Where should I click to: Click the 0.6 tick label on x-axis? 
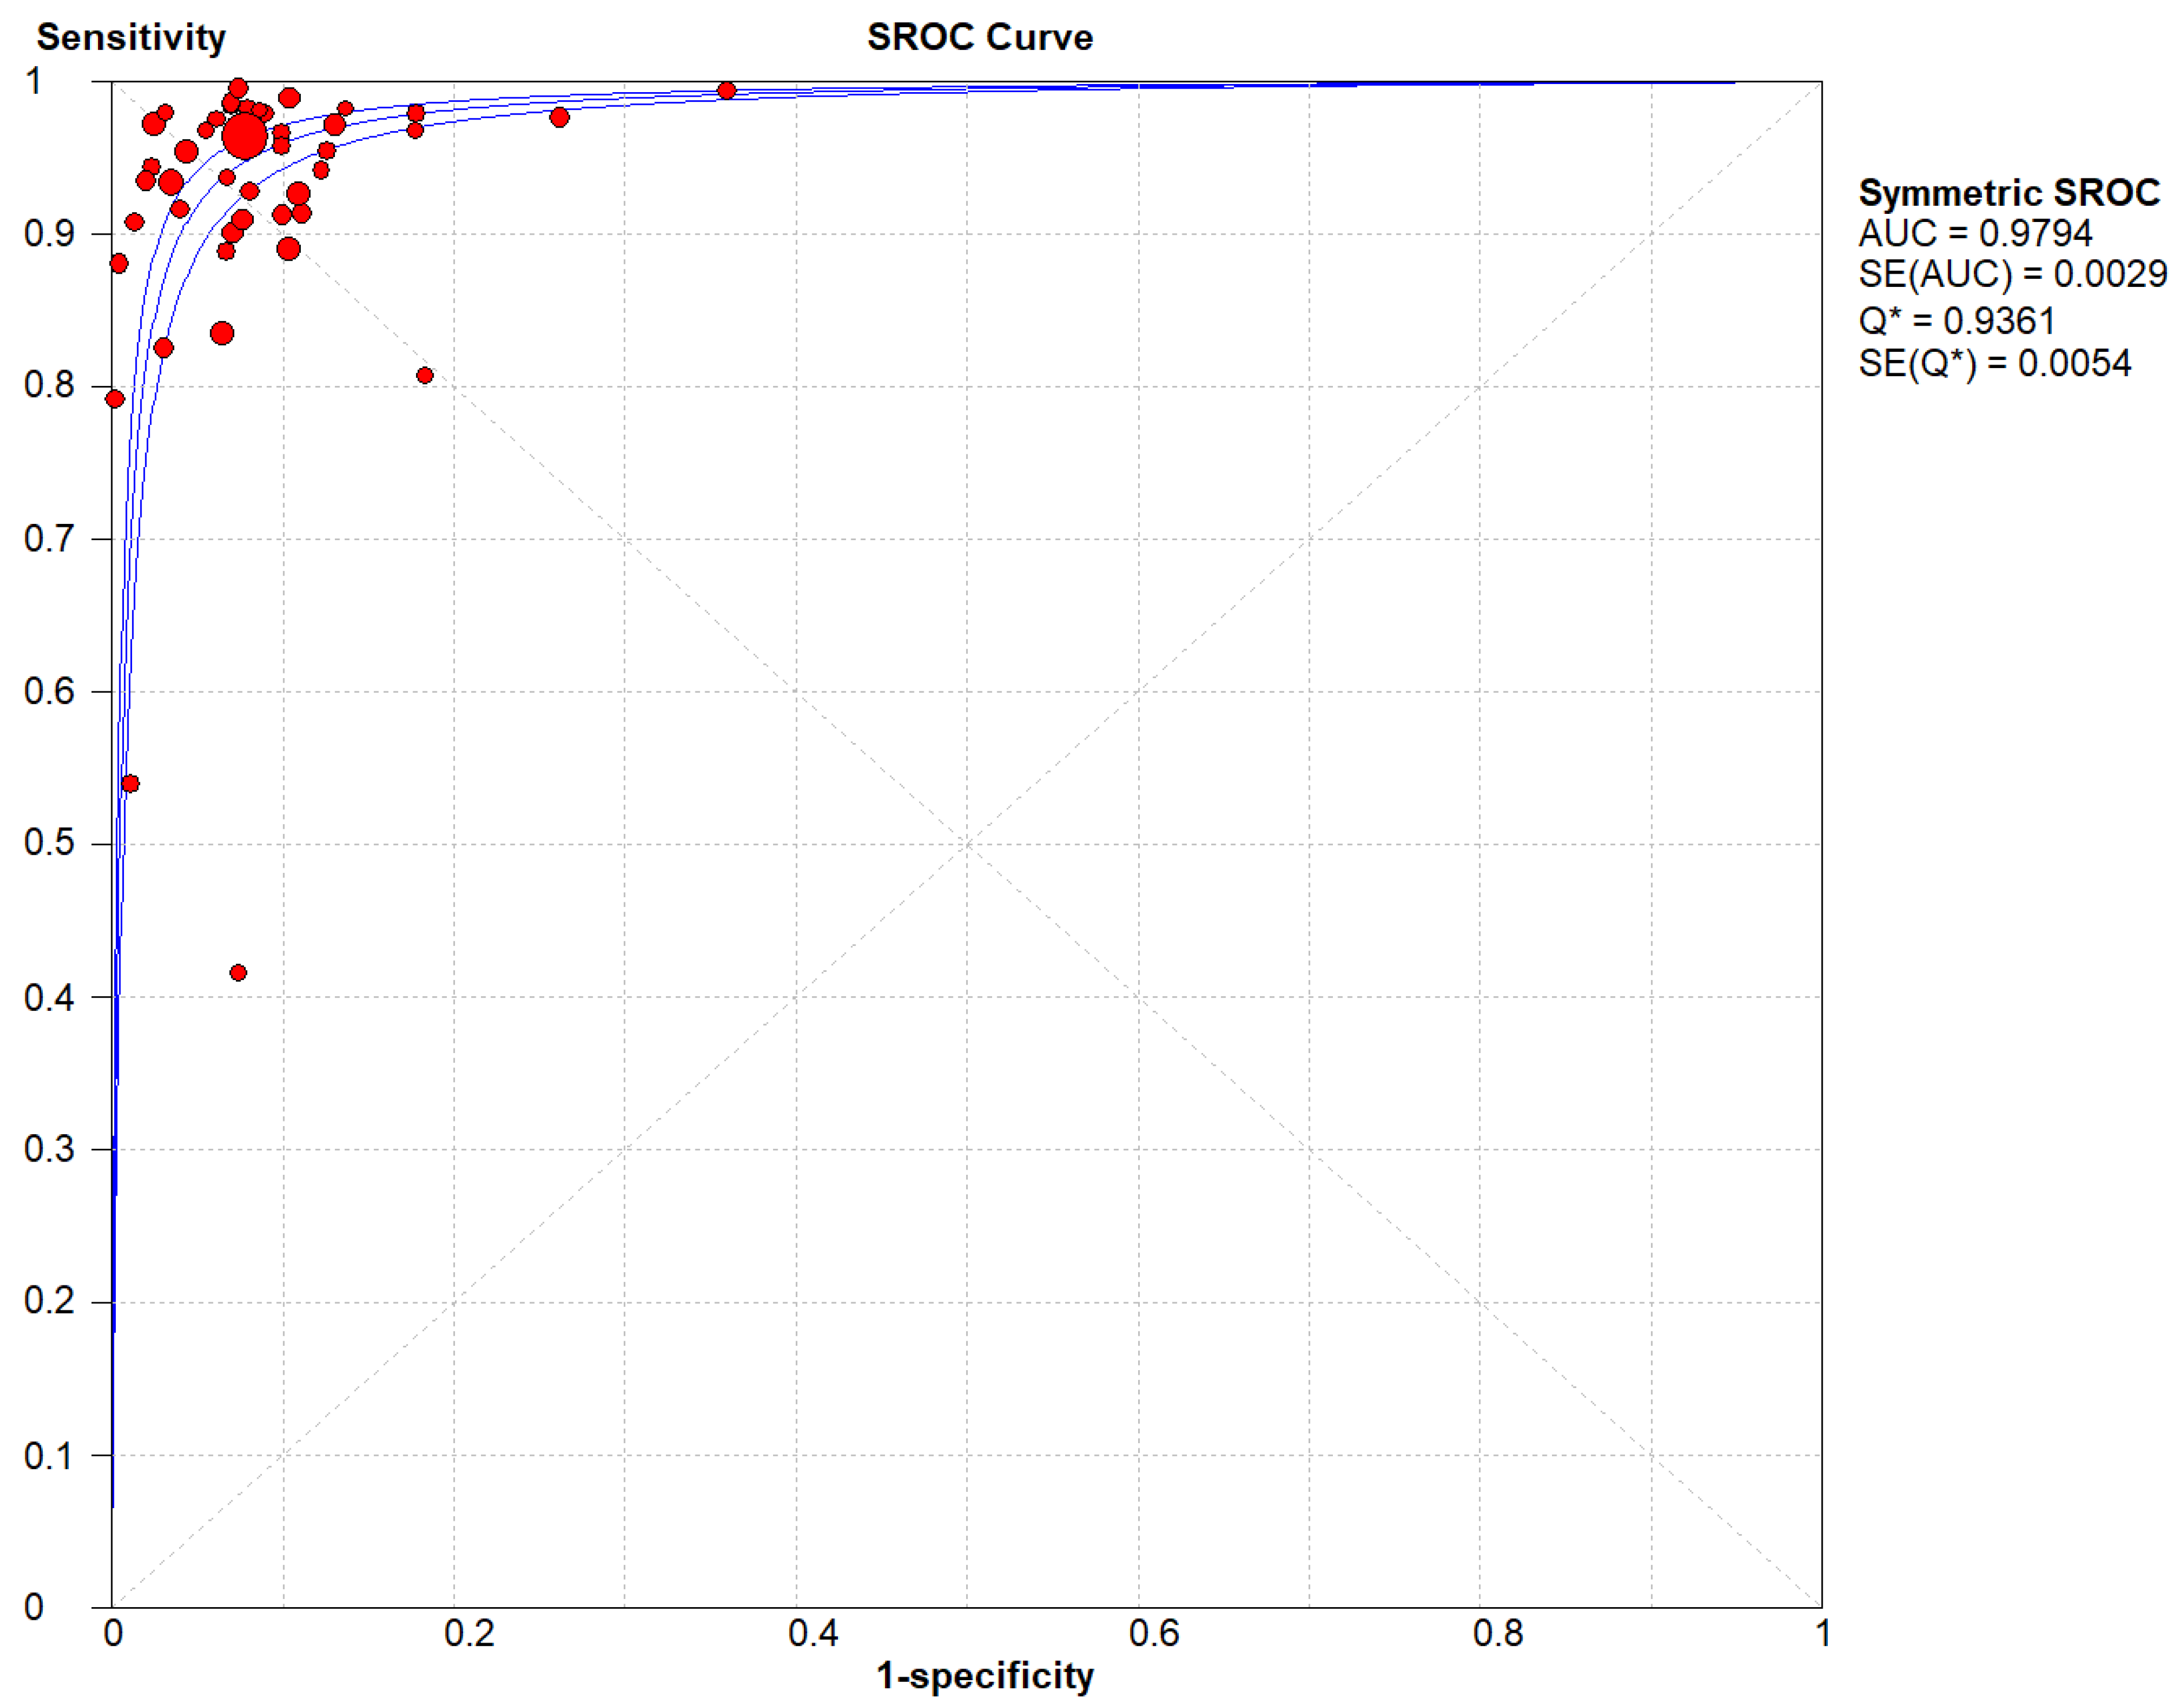tap(1154, 1633)
